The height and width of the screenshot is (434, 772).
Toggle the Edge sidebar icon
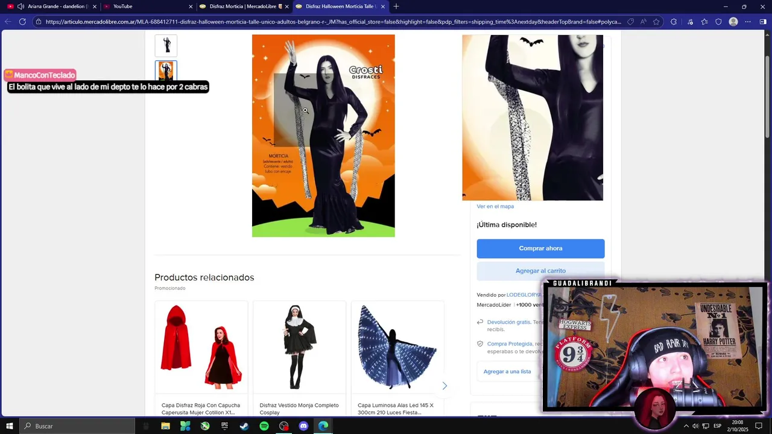pos(763,22)
